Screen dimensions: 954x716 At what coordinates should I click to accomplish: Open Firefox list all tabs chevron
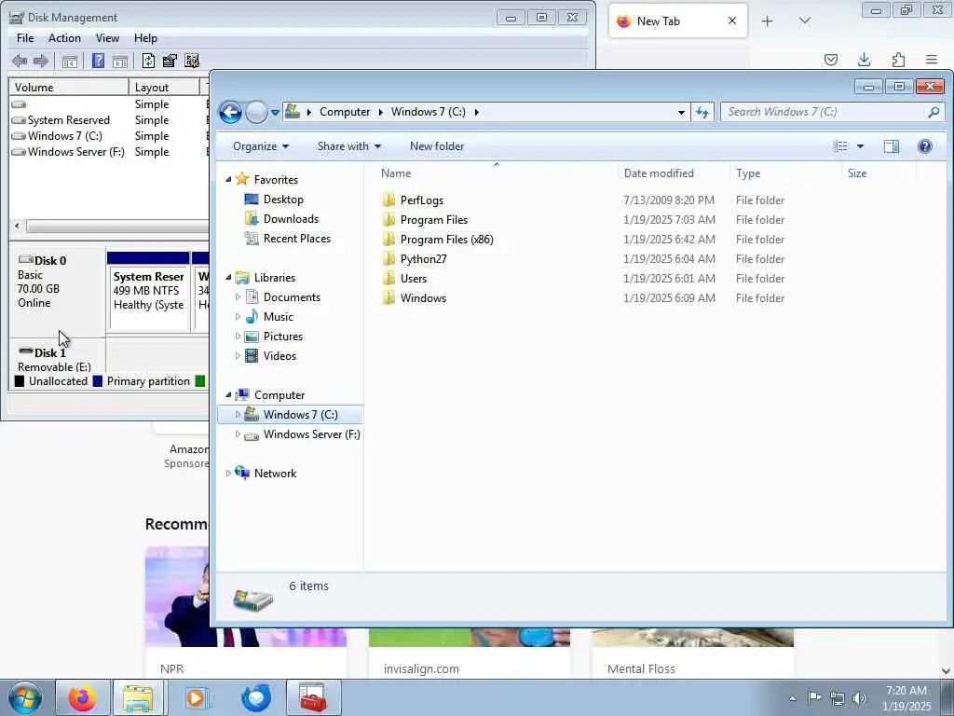(x=804, y=21)
